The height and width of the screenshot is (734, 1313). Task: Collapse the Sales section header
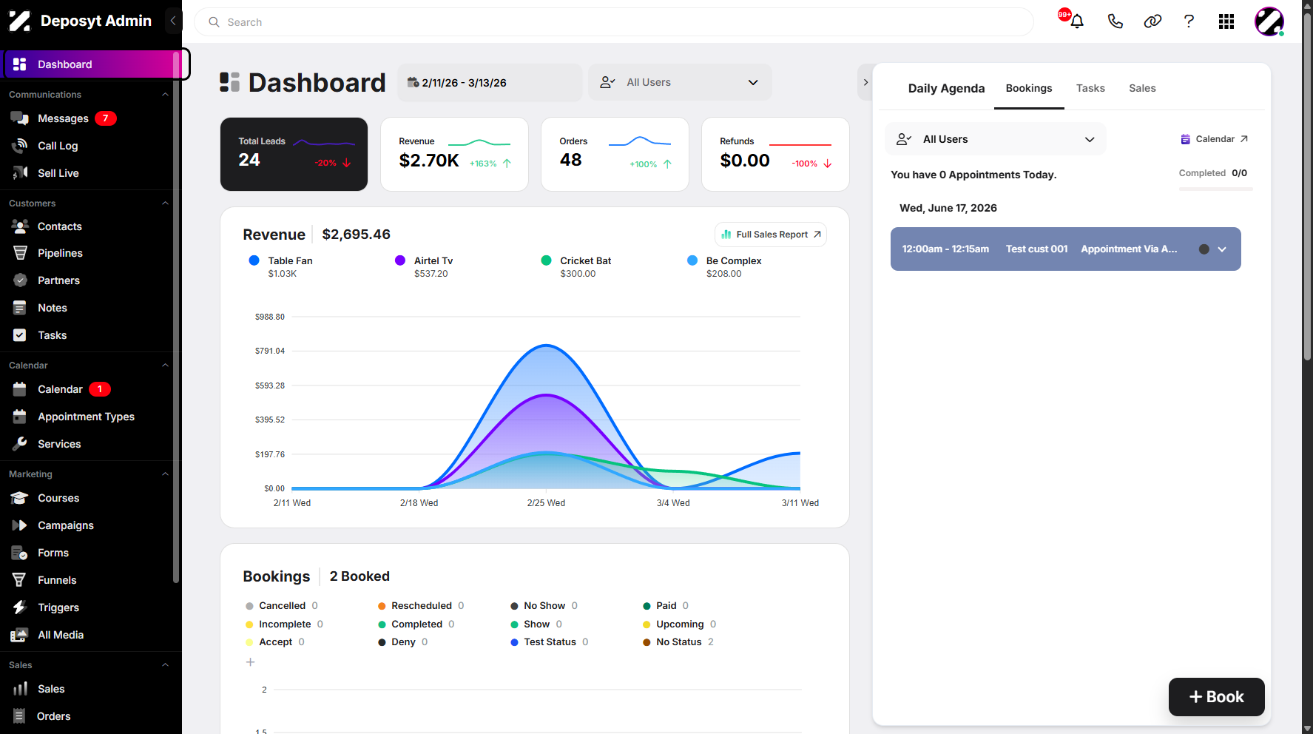click(x=165, y=665)
